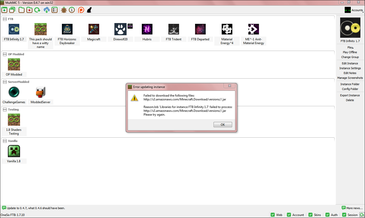The image size is (365, 218).
Task: Open the Patreon support icon
Action: 81,10
